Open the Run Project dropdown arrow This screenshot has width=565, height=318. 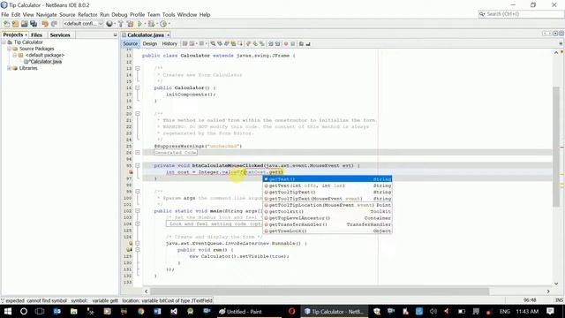point(145,24)
